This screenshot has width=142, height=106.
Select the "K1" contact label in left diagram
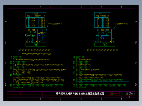point(26,35)
